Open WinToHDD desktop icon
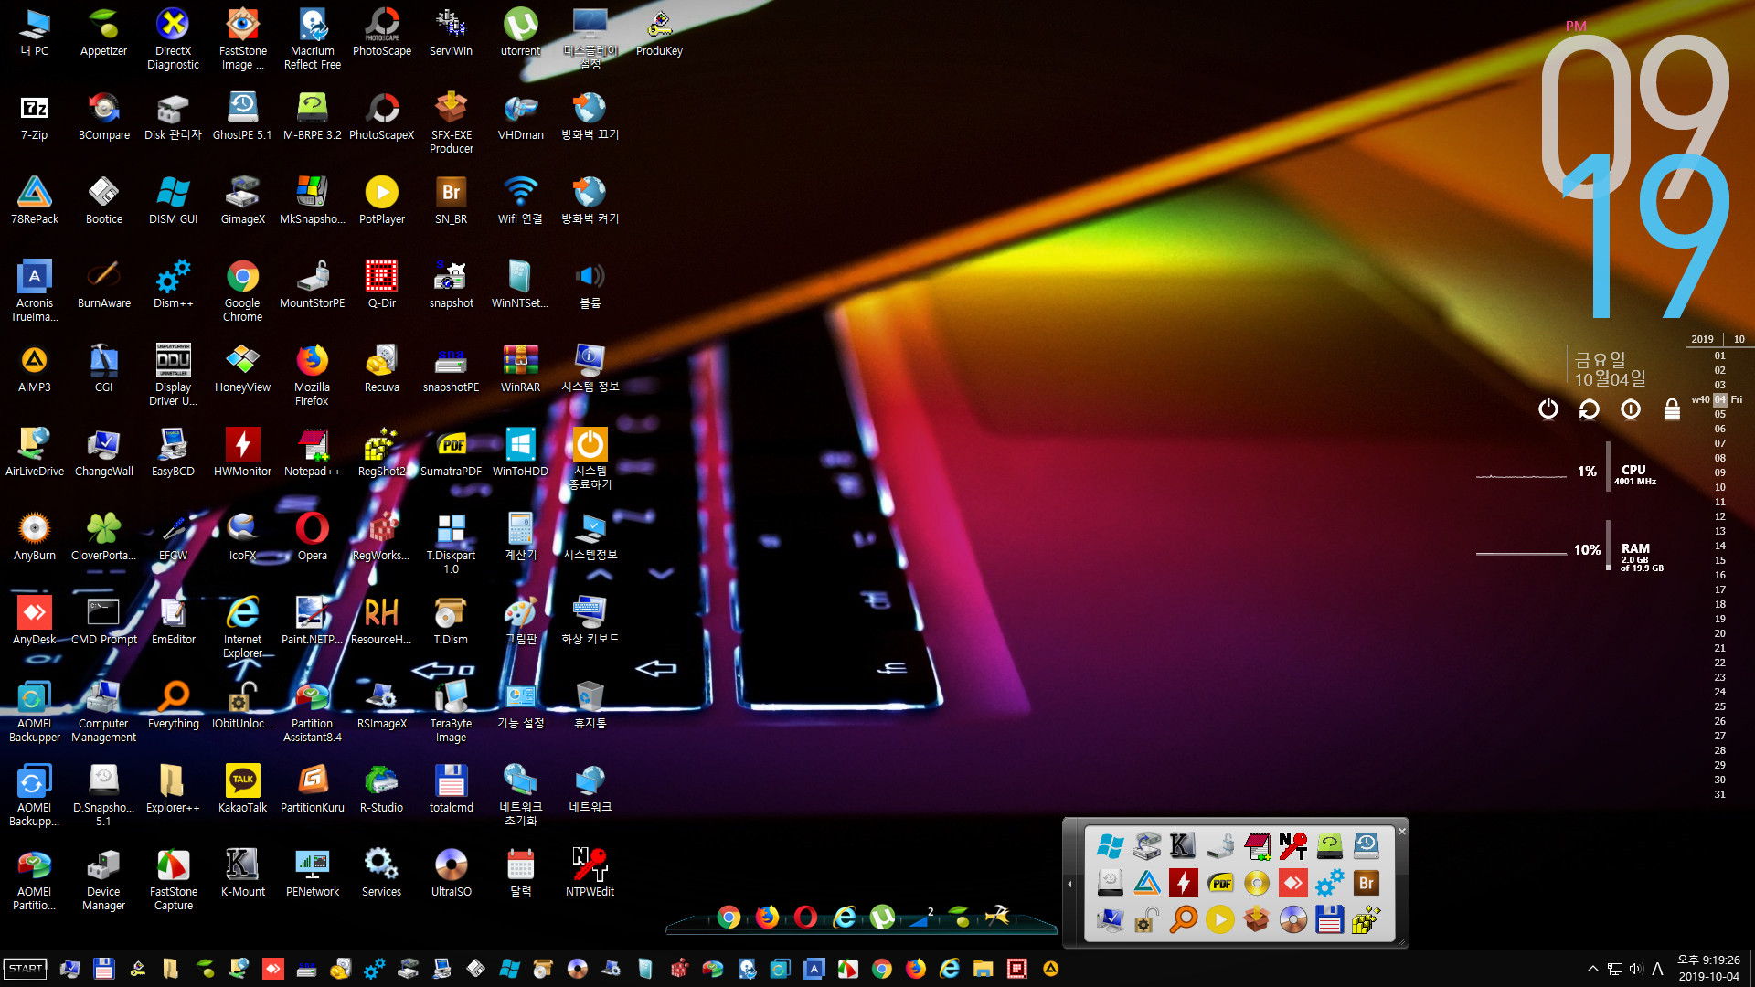This screenshot has width=1755, height=987. pos(520,453)
